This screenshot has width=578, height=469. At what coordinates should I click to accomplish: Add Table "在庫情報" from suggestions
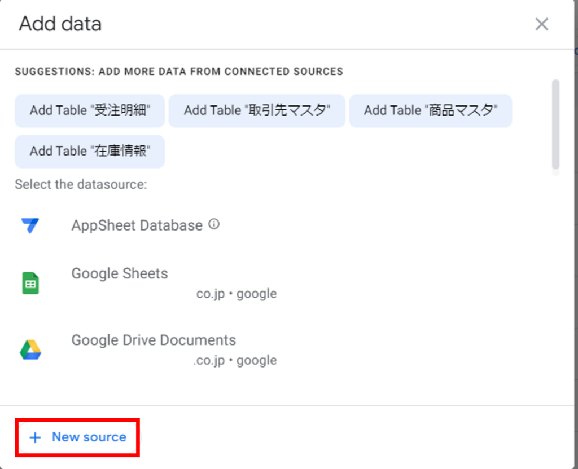tap(89, 151)
